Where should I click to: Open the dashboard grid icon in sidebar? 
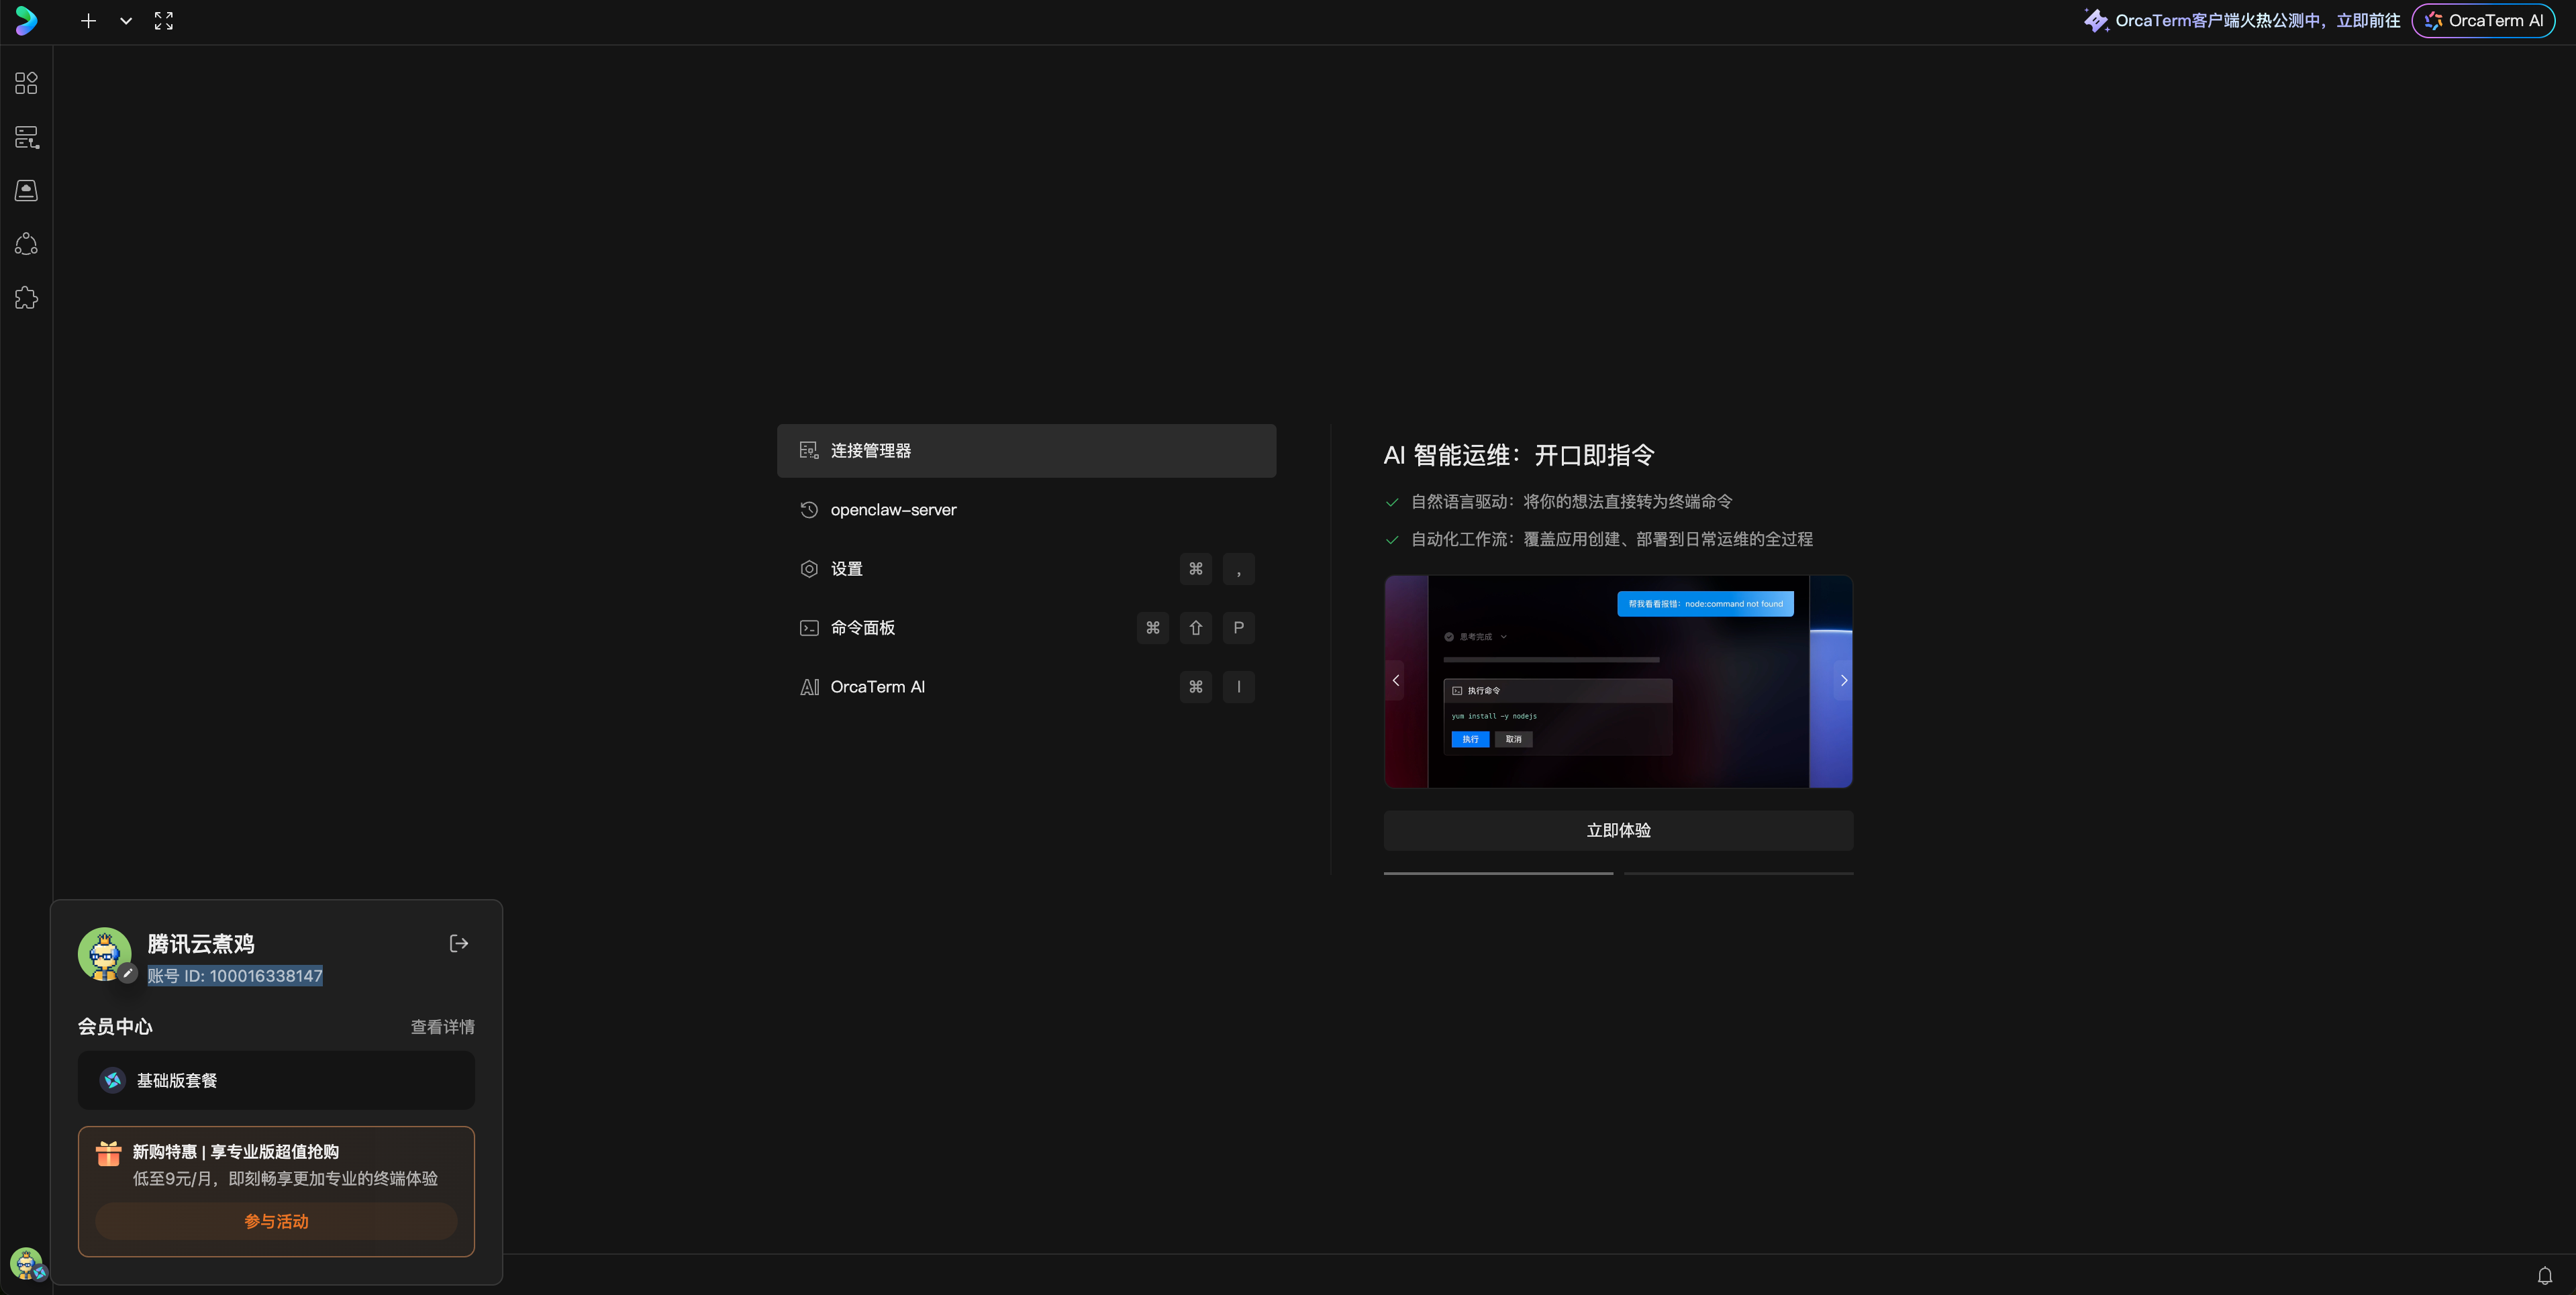pyautogui.click(x=26, y=83)
